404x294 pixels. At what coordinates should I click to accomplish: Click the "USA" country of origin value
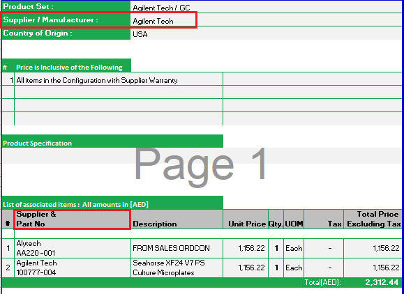click(x=140, y=34)
